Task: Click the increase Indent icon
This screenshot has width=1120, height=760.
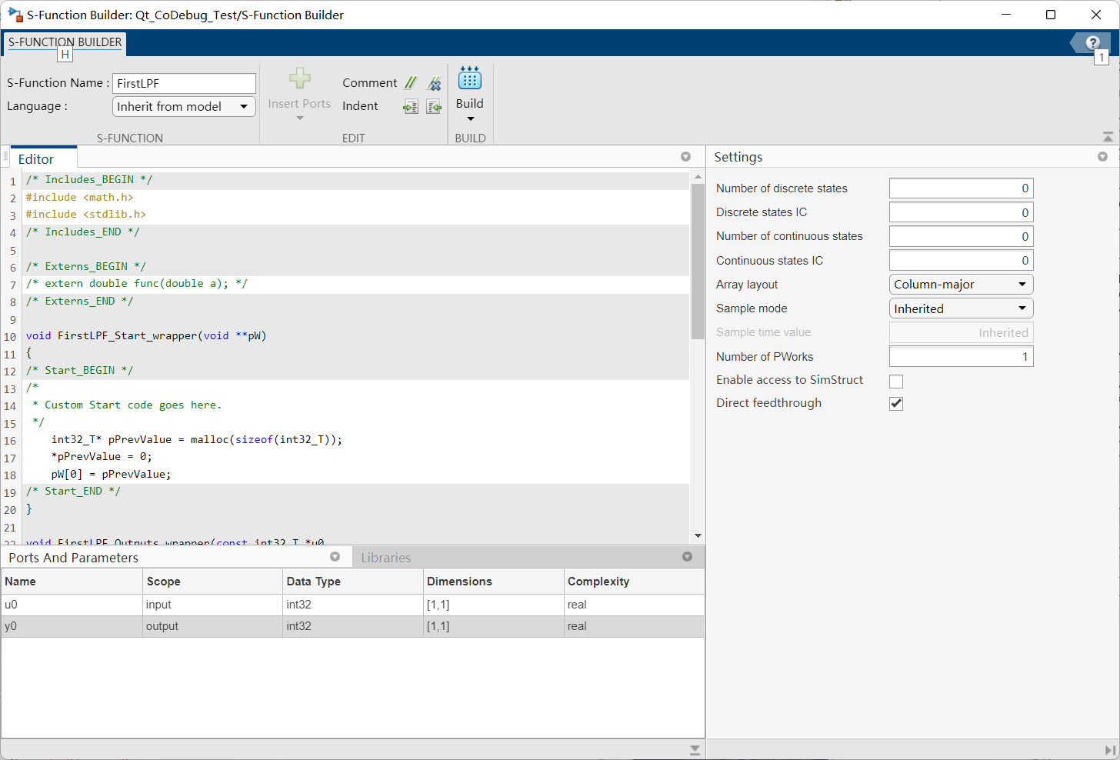Action: [x=411, y=107]
